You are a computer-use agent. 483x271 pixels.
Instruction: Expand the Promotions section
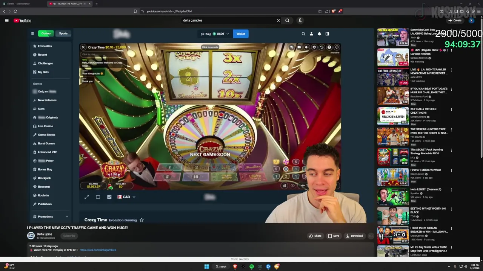pyautogui.click(x=51, y=217)
